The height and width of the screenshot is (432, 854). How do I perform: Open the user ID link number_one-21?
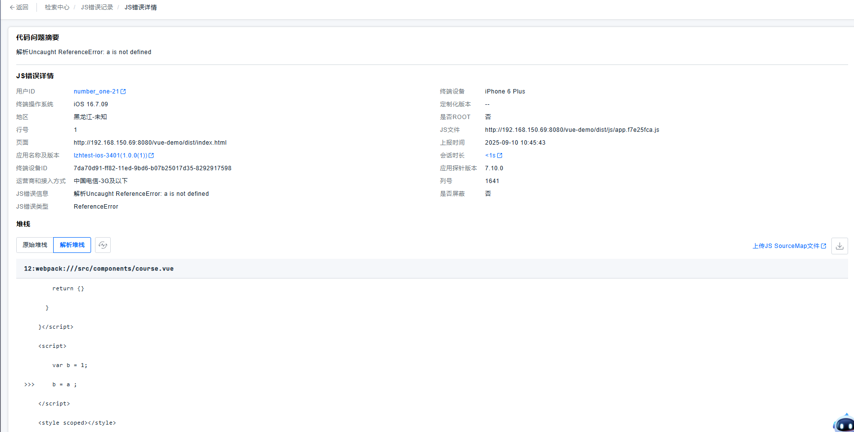(x=96, y=92)
